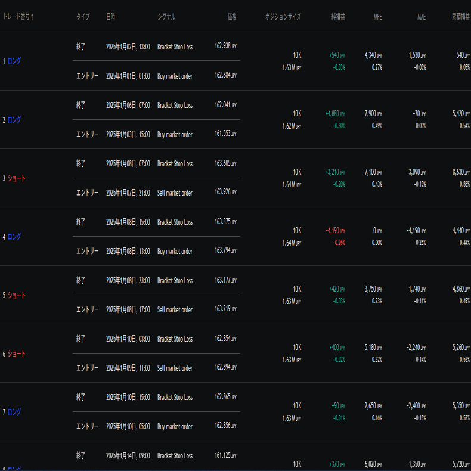Image resolution: width=471 pixels, height=471 pixels.
Task: Click exit price 161.125 JPY
Action: [x=225, y=455]
